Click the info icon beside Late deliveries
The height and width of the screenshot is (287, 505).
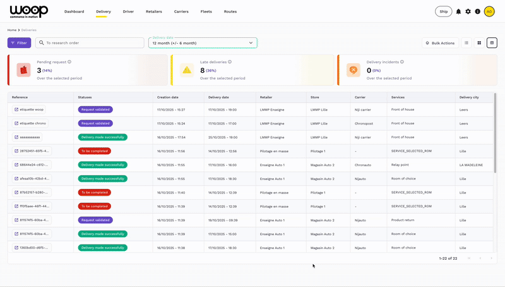pyautogui.click(x=230, y=62)
